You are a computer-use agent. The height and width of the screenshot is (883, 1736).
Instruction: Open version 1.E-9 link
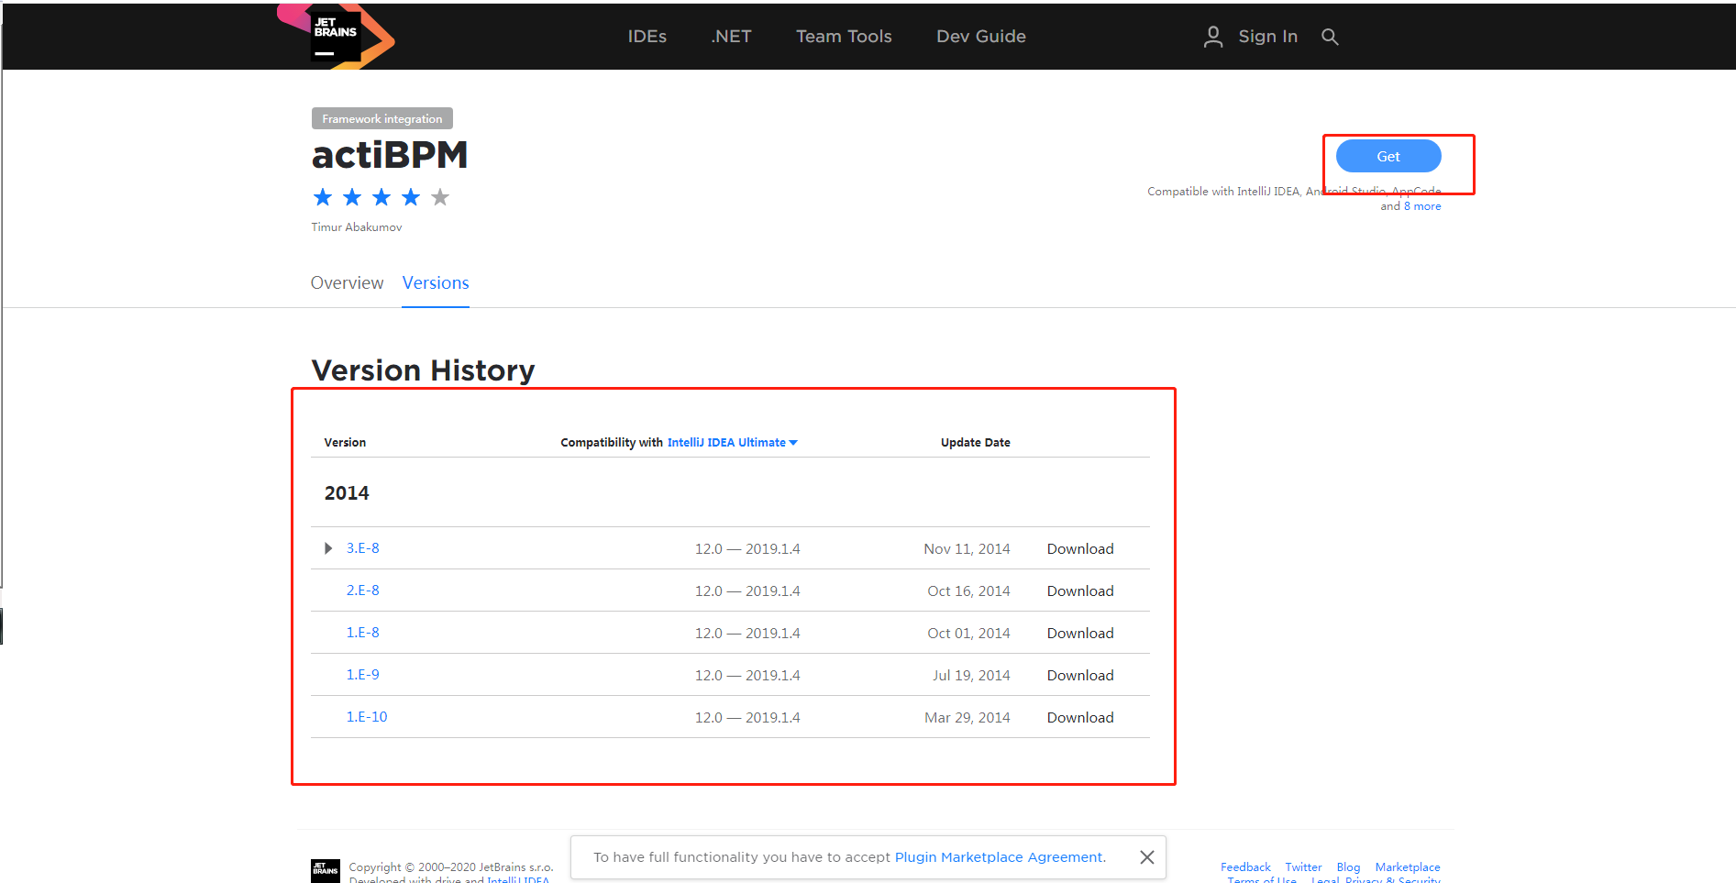coord(363,675)
